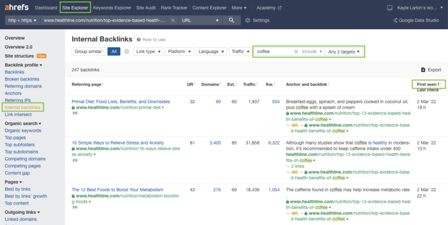Select Internal backlinks in sidebar

22,107
